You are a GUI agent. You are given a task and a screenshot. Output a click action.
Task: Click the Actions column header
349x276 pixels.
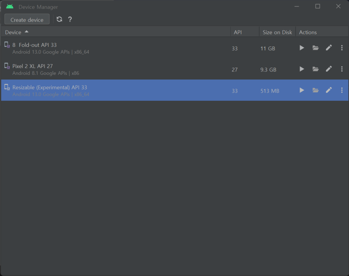pos(322,32)
